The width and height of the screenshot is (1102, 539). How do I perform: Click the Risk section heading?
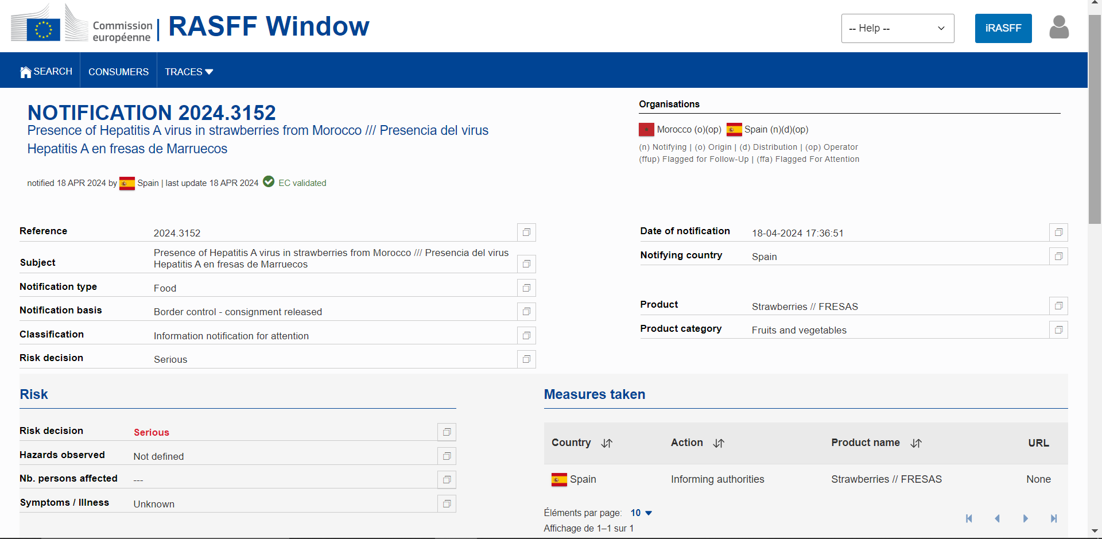(x=34, y=394)
